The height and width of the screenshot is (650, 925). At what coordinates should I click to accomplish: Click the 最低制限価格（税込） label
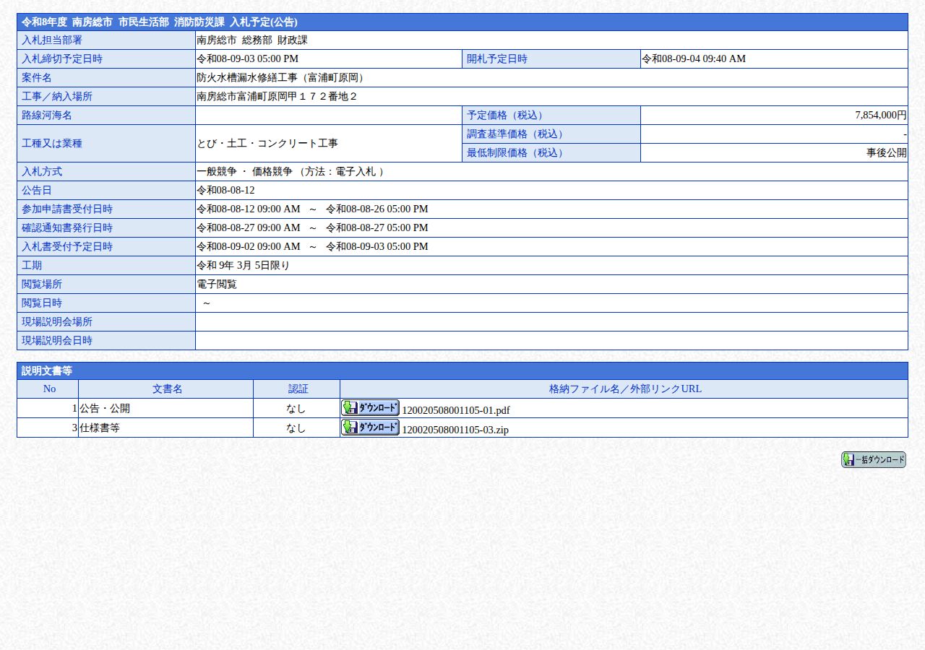517,153
